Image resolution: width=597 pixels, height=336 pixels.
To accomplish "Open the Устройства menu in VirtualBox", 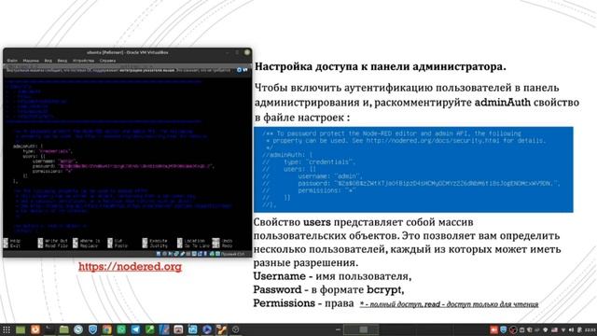I will coord(83,61).
